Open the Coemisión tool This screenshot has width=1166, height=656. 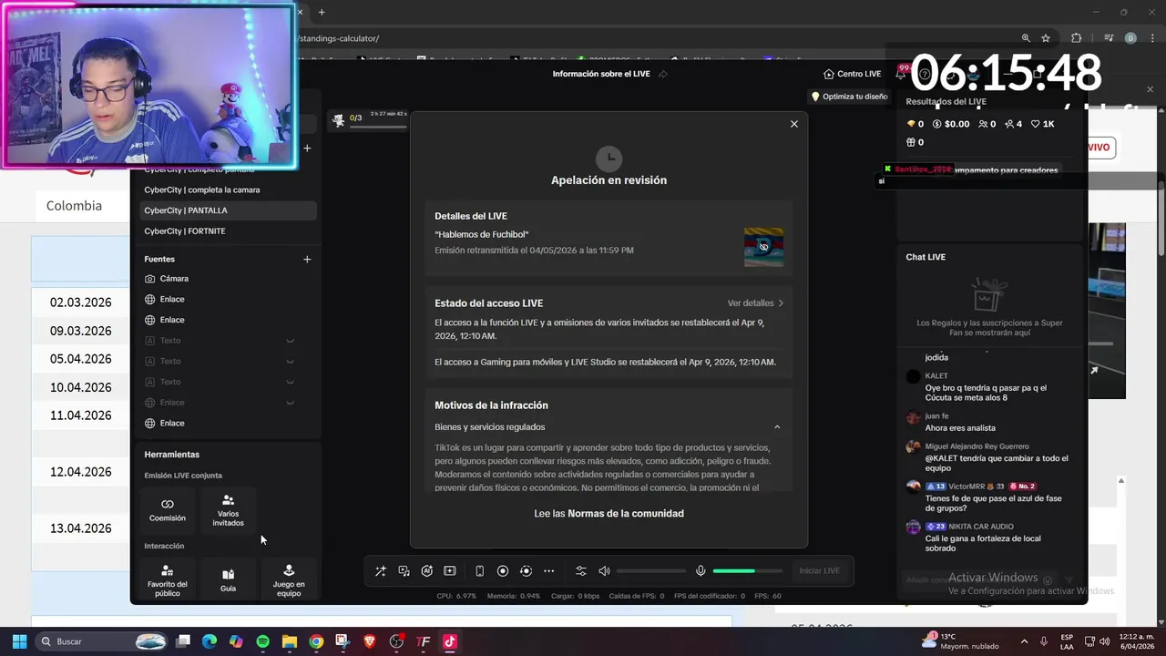click(168, 510)
